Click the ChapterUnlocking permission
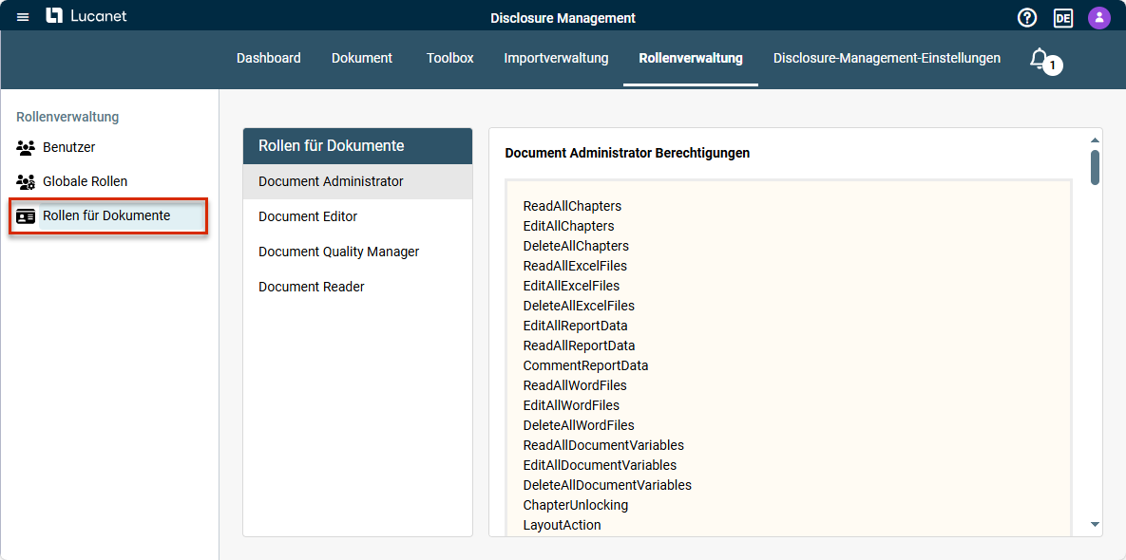 [x=576, y=506]
